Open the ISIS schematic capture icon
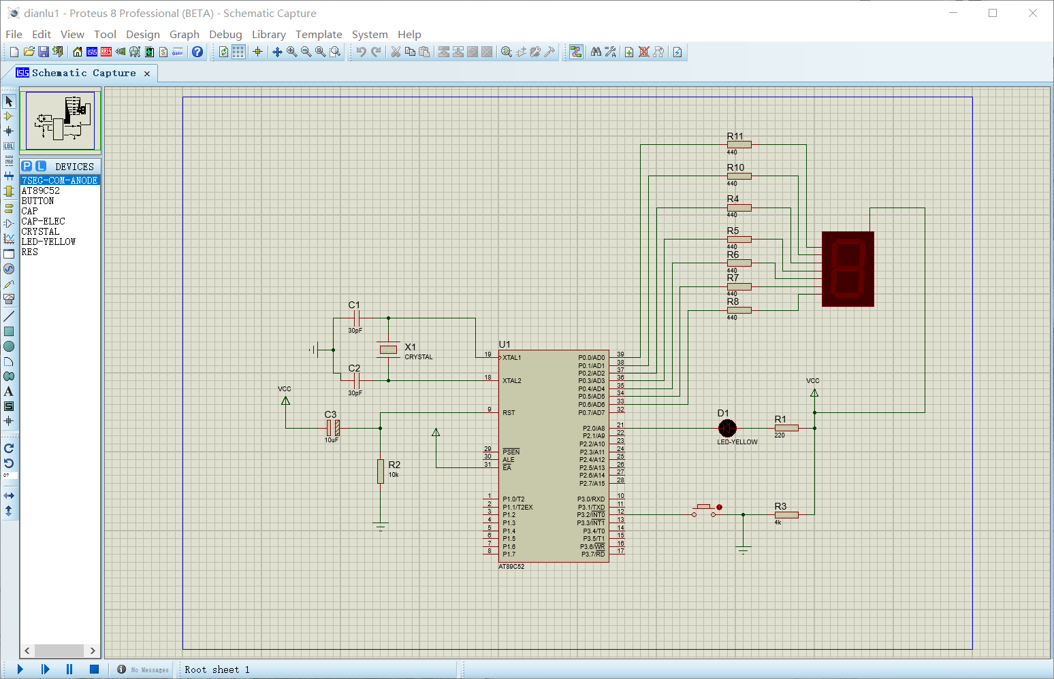1054x679 pixels. point(91,52)
